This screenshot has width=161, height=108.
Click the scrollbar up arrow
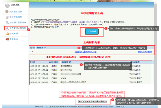click(x=155, y=3)
